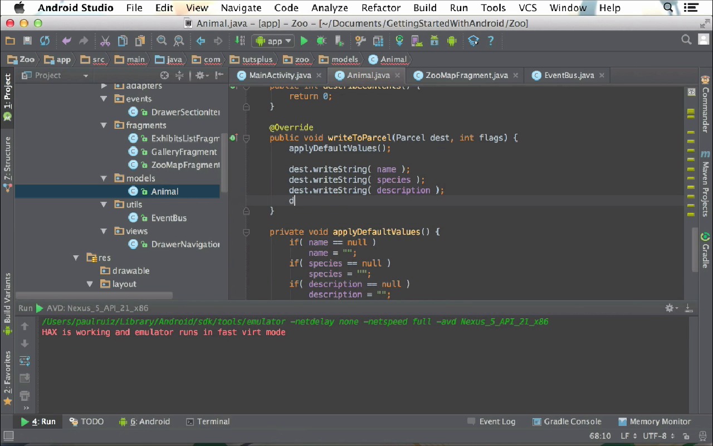The width and height of the screenshot is (713, 446).
Task: Navigate Back with blue left arrow
Action: [201, 41]
